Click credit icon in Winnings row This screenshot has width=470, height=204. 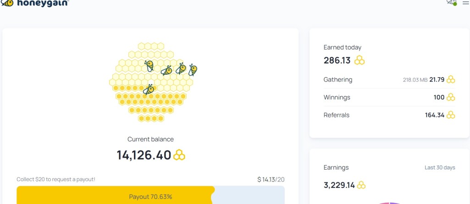451,97
